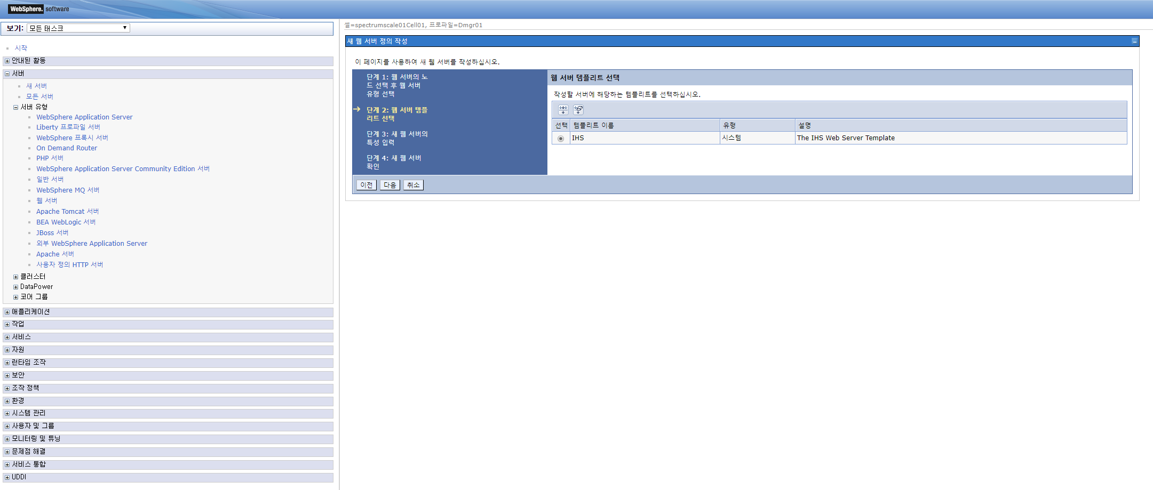Open the WebSphere Application Server link
Viewport: 1153px width, 490px height.
point(84,117)
